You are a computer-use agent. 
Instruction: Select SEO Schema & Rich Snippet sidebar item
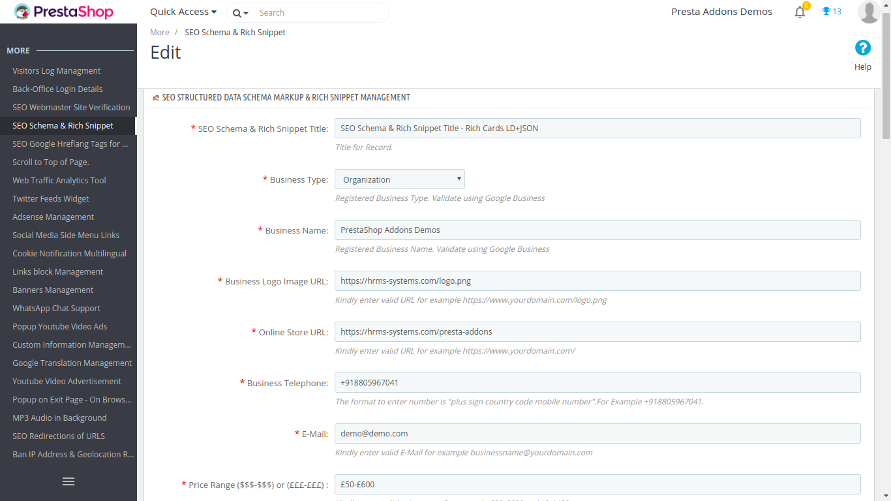coord(68,125)
